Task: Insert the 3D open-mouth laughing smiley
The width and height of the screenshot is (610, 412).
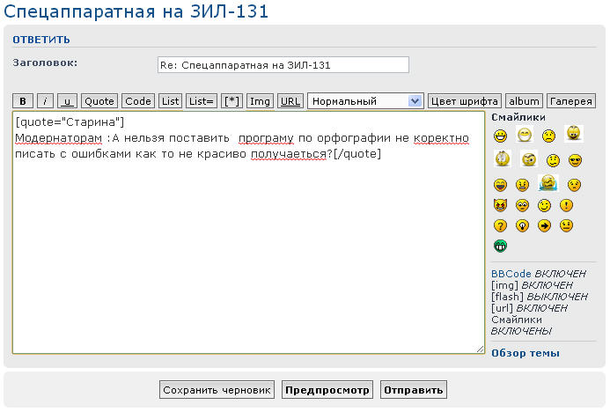Action: pos(574,134)
